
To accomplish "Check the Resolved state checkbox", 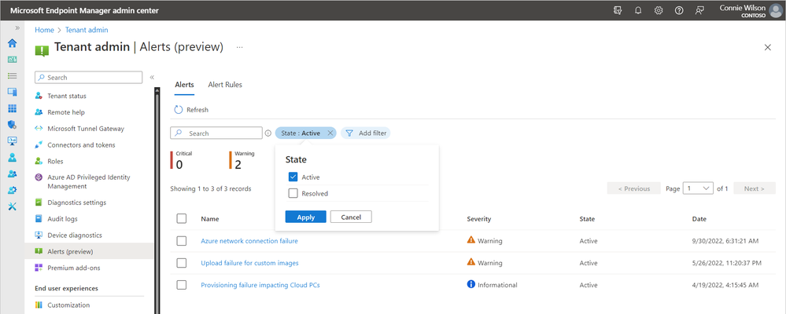I will [x=293, y=193].
